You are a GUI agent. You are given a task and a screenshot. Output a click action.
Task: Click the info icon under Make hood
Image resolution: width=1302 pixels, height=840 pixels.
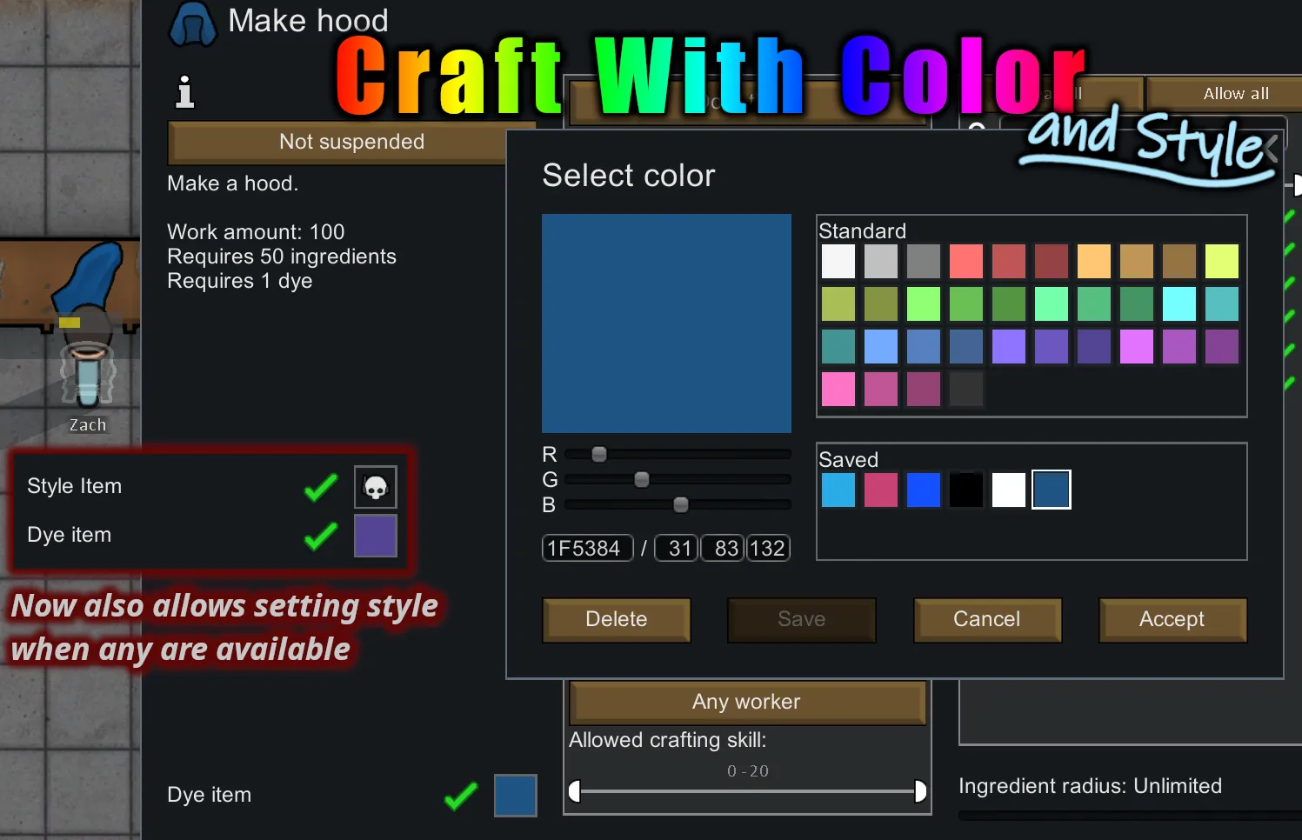[184, 92]
